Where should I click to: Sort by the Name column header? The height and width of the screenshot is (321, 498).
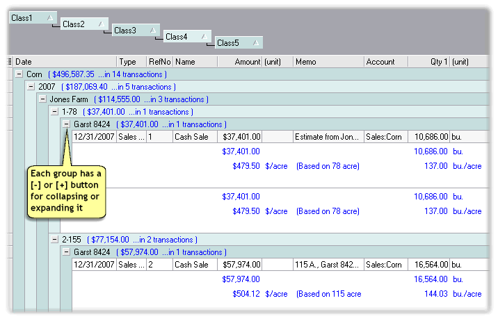(195, 62)
